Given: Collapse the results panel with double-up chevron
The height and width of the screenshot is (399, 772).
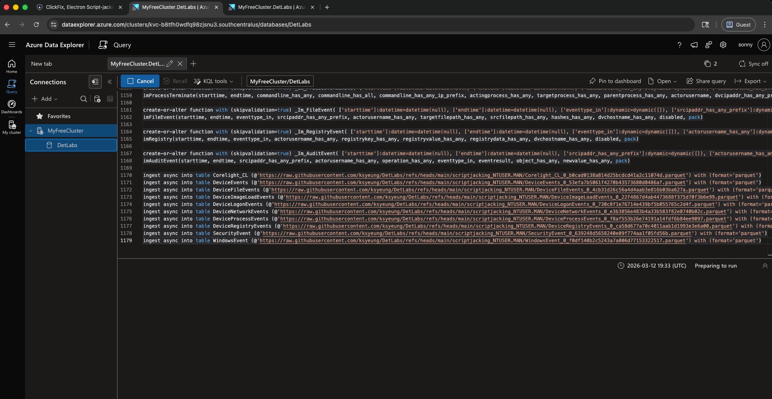Looking at the screenshot, I should click(x=765, y=266).
